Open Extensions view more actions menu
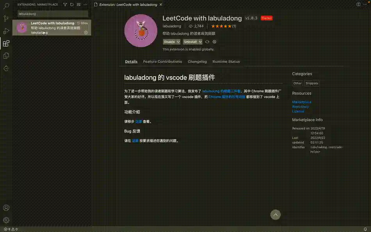Viewport: 371px width, 232px height. point(85,5)
